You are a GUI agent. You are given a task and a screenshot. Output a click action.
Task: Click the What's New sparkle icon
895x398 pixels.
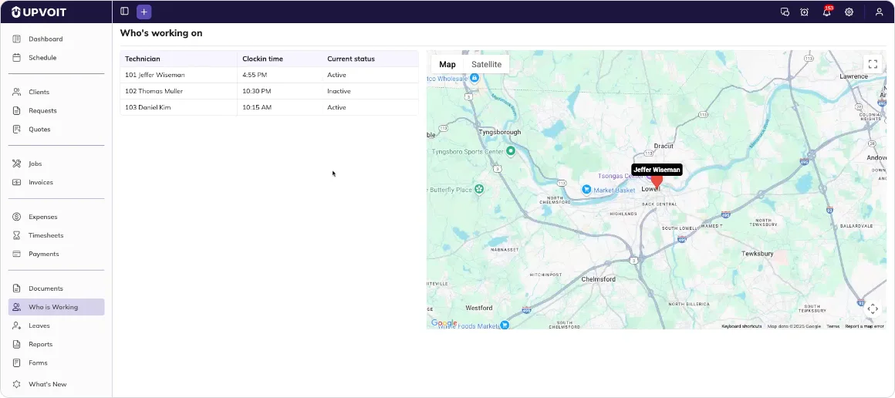16,384
